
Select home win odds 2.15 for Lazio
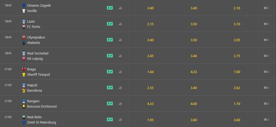point(150,24)
